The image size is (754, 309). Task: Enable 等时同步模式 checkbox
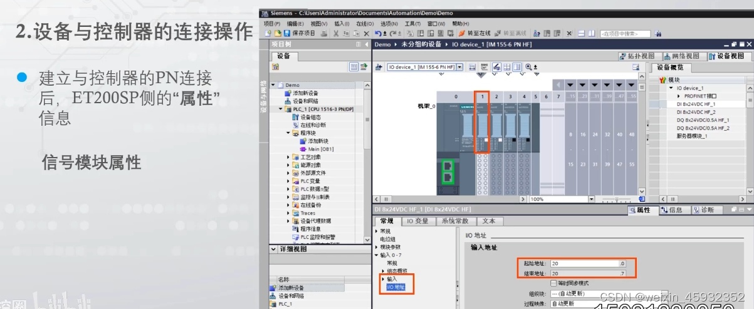[x=553, y=283]
